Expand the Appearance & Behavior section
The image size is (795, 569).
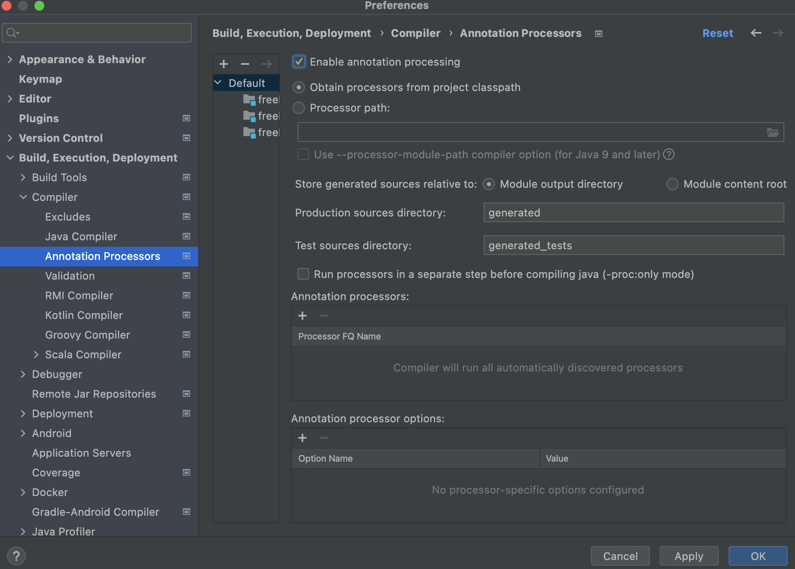(10, 59)
